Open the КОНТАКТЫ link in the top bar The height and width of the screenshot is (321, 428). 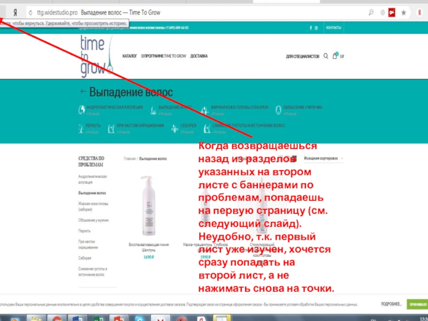point(333,28)
